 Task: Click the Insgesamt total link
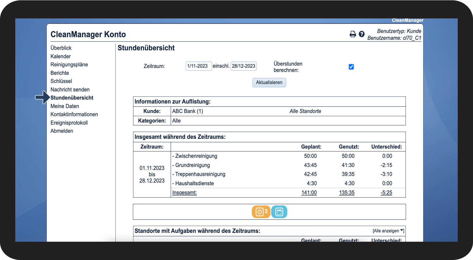pyautogui.click(x=184, y=193)
